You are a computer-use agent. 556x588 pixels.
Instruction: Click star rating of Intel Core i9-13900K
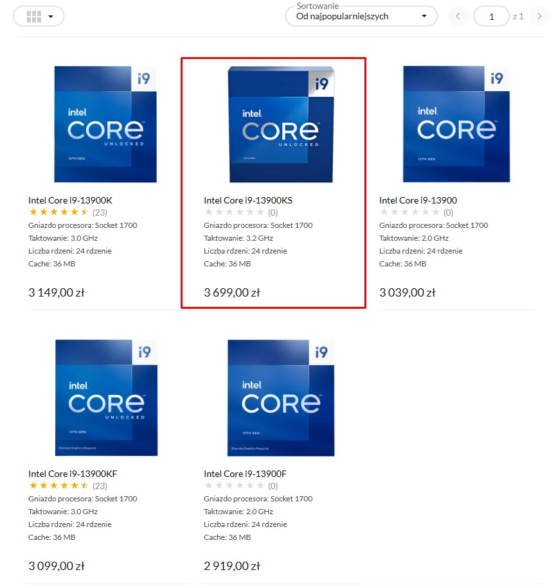tap(59, 212)
